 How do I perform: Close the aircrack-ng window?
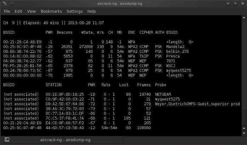243,4
